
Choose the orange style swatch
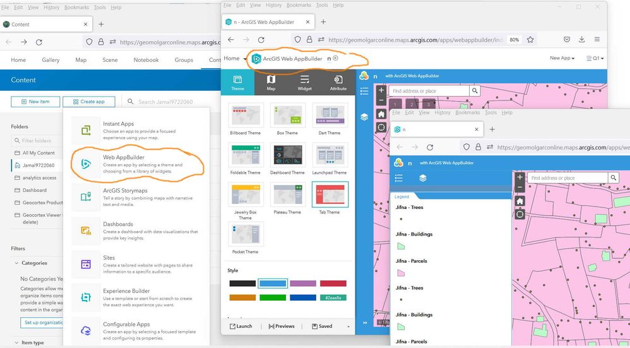tap(242, 297)
